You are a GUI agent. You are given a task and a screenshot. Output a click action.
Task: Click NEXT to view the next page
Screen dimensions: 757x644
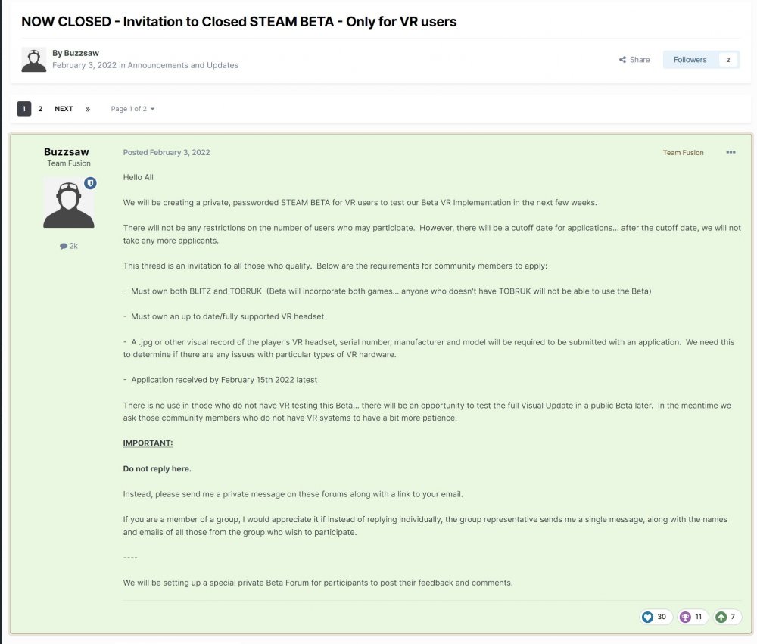[64, 108]
